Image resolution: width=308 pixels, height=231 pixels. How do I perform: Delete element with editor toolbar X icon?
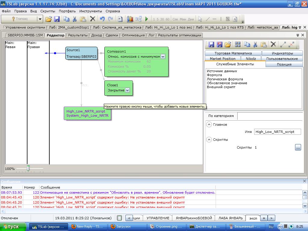(x=273, y=45)
